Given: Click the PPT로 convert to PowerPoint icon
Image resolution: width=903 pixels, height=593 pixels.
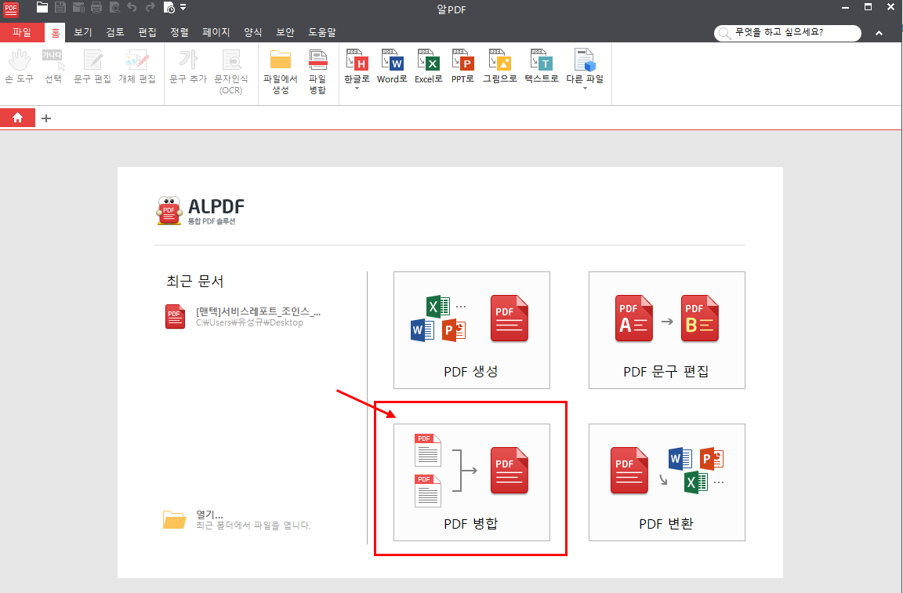Looking at the screenshot, I should [463, 67].
